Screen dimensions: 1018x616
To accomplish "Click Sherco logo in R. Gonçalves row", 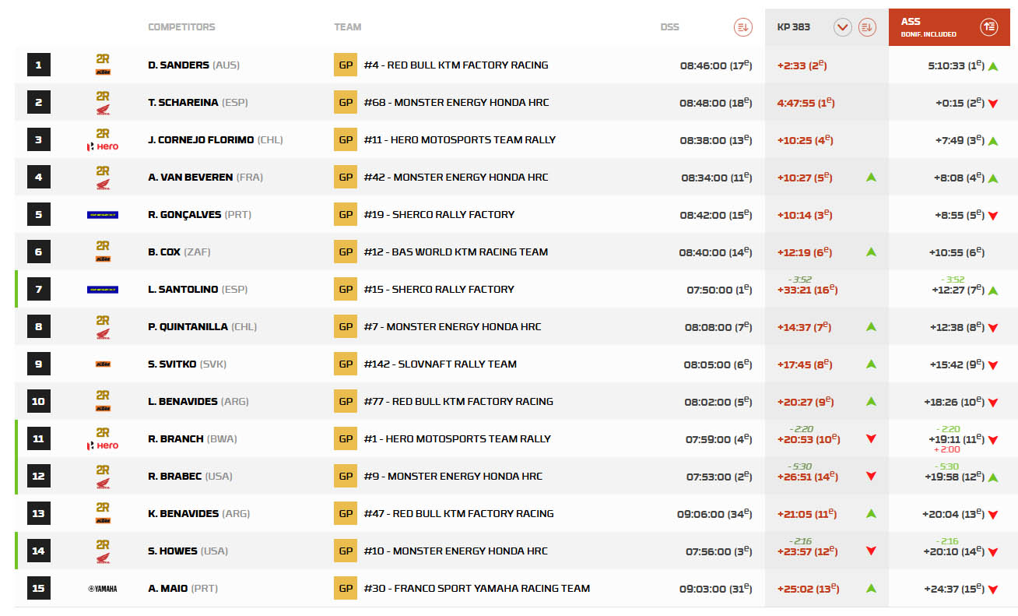I will (103, 215).
